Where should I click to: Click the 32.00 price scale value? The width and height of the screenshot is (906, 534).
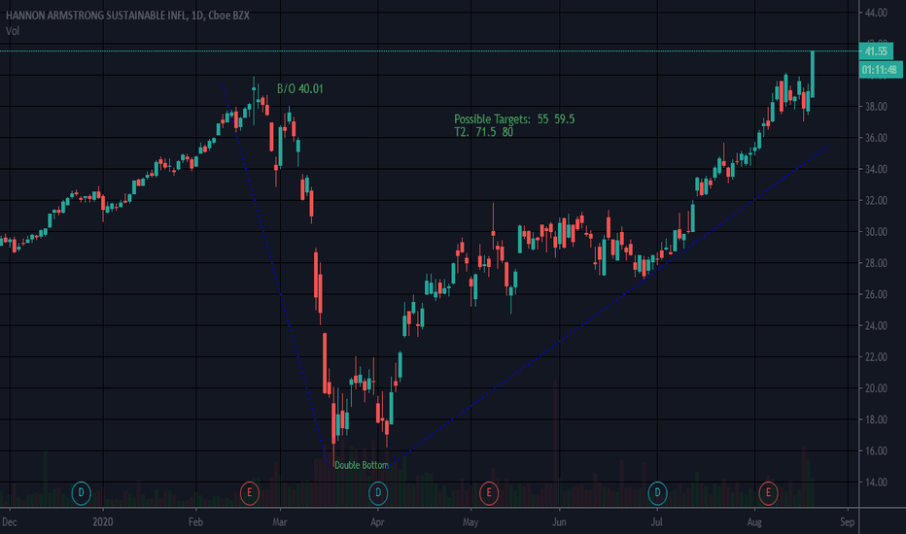click(x=876, y=200)
